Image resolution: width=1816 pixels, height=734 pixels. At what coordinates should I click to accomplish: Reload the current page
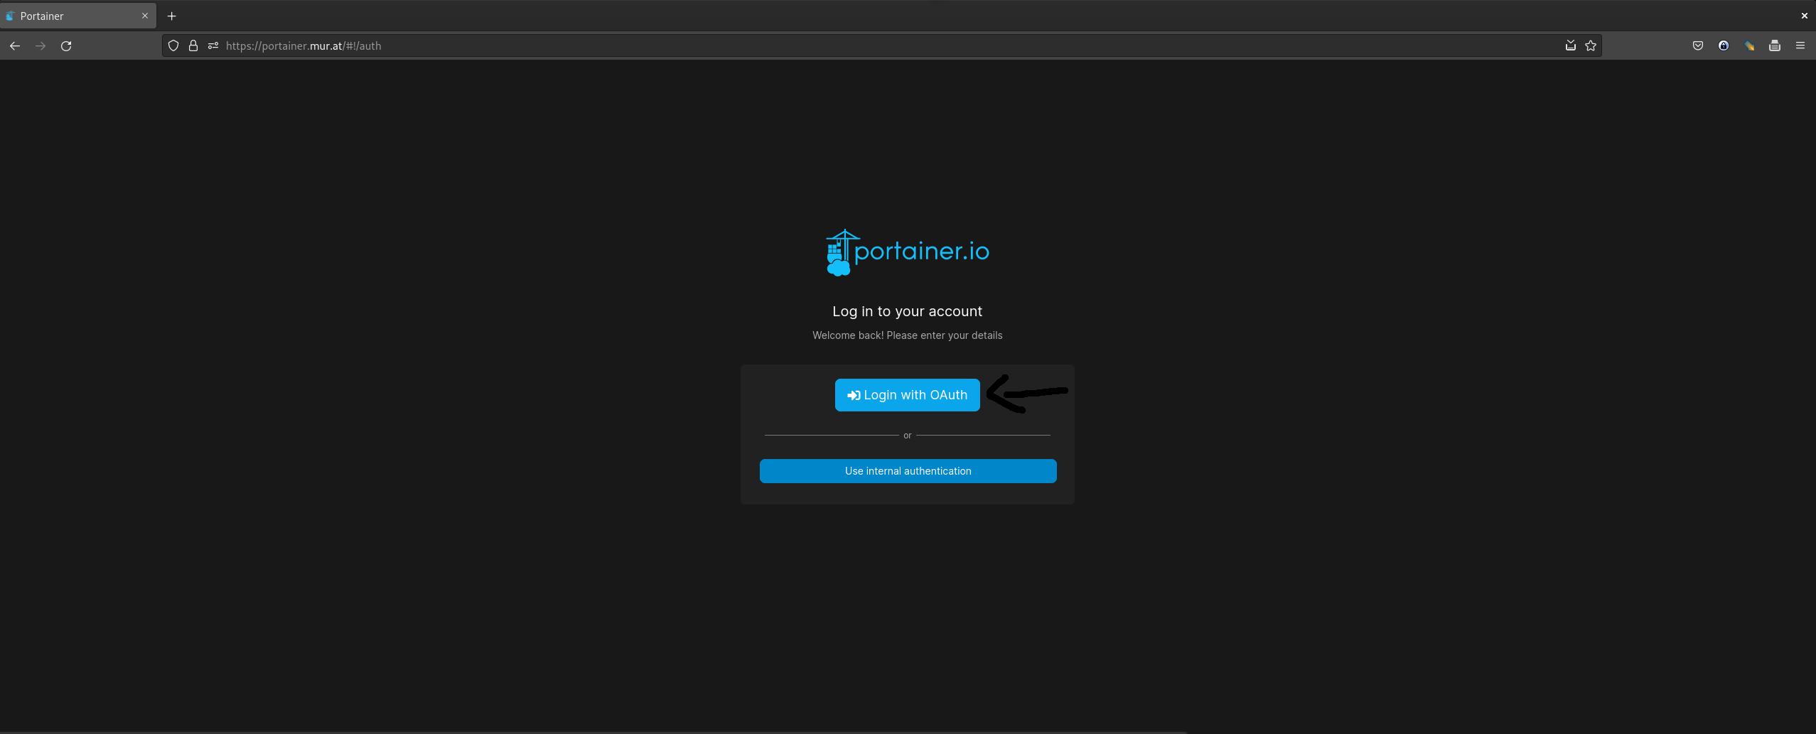click(x=66, y=46)
